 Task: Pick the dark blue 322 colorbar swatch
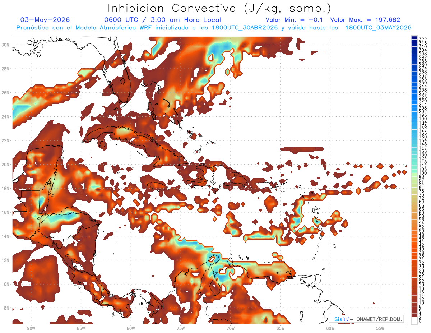[414, 38]
